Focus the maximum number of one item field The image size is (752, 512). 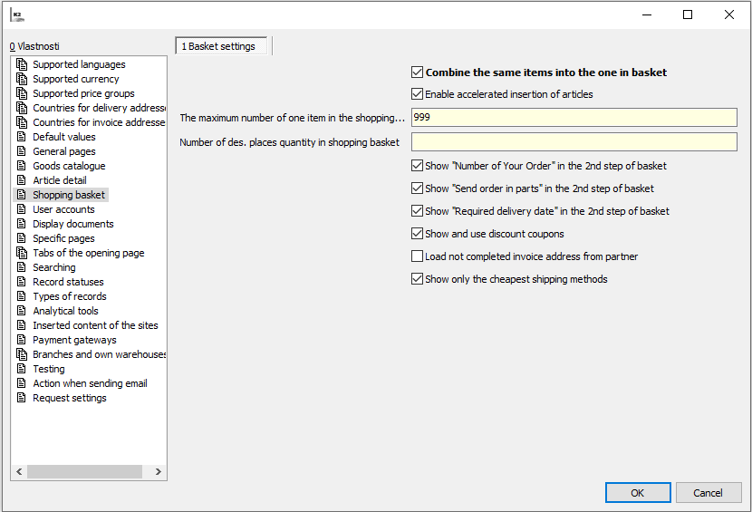(574, 118)
